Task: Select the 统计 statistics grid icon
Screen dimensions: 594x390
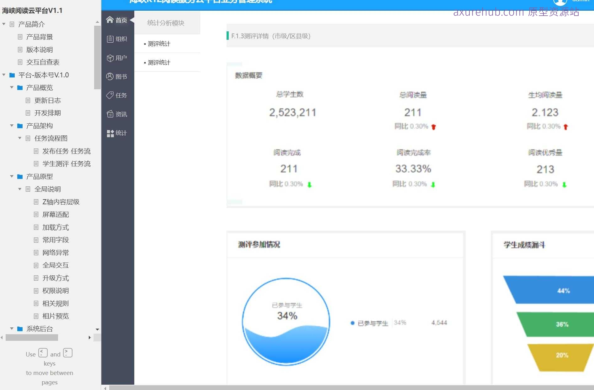Action: pyautogui.click(x=110, y=133)
